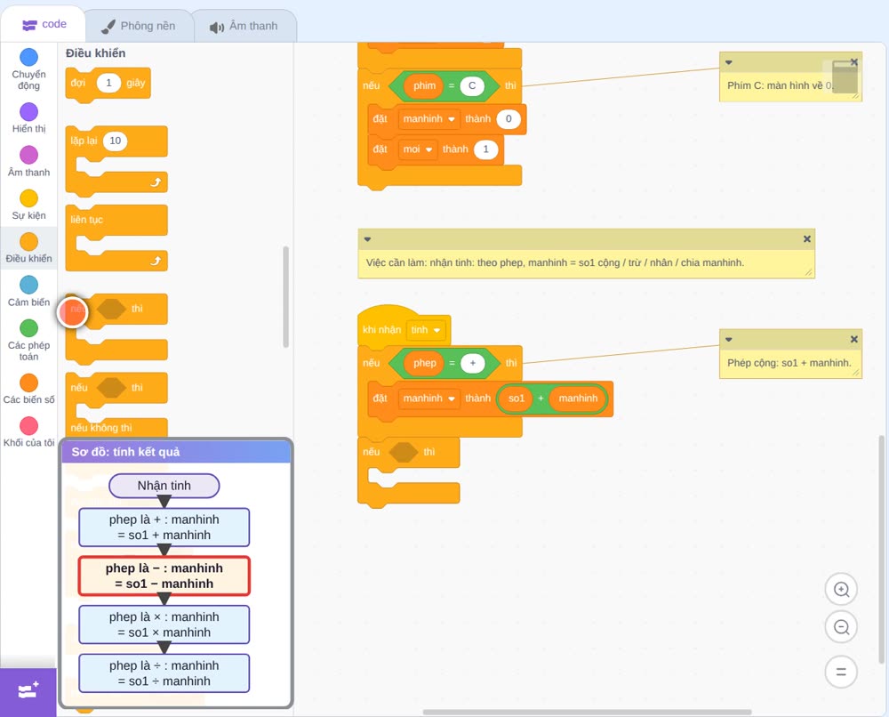Click the block palette vertical scrollbar
This screenshot has height=717, width=889.
[285, 296]
